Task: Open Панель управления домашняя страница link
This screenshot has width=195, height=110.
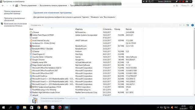Action: coord(13,12)
